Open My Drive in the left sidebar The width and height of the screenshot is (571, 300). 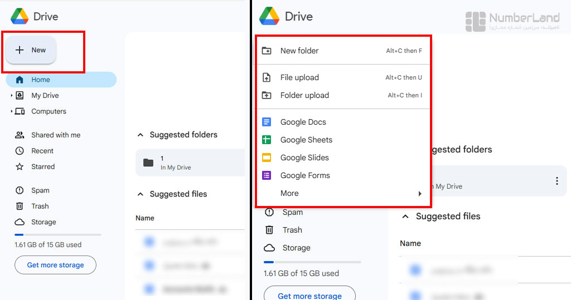point(45,96)
